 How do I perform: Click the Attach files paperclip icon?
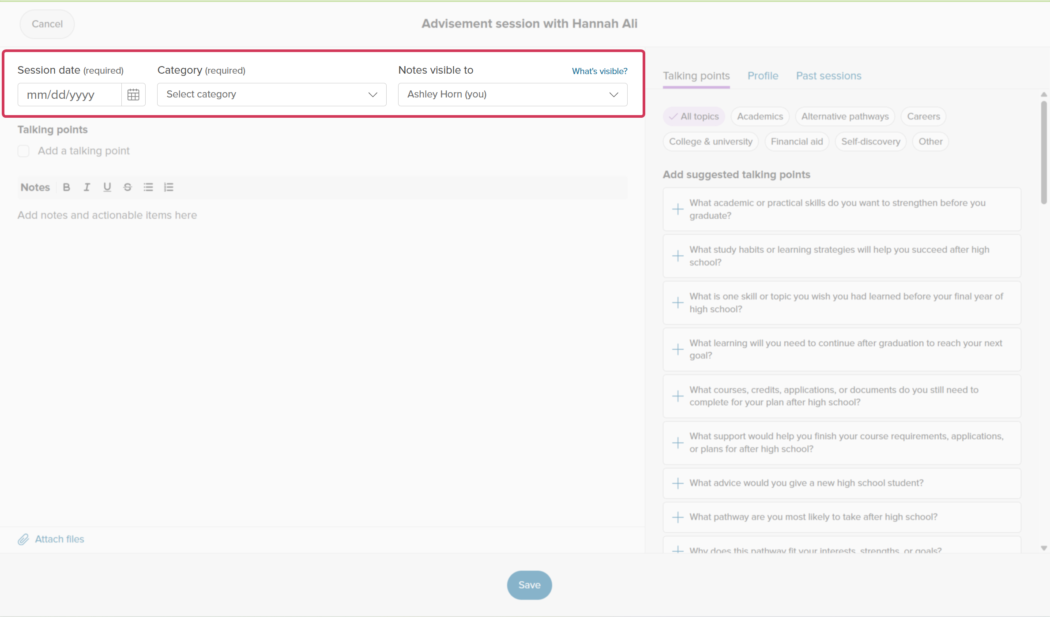[x=23, y=539]
